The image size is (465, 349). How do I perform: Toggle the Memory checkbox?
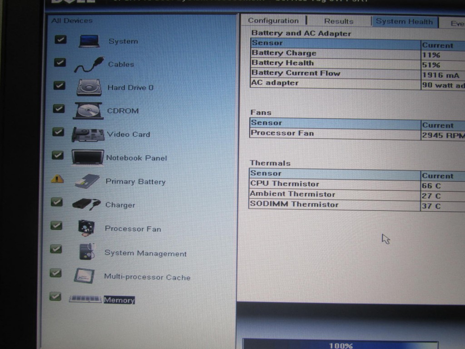(x=55, y=296)
